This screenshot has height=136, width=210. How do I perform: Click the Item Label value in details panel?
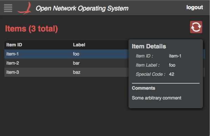pos(172,65)
